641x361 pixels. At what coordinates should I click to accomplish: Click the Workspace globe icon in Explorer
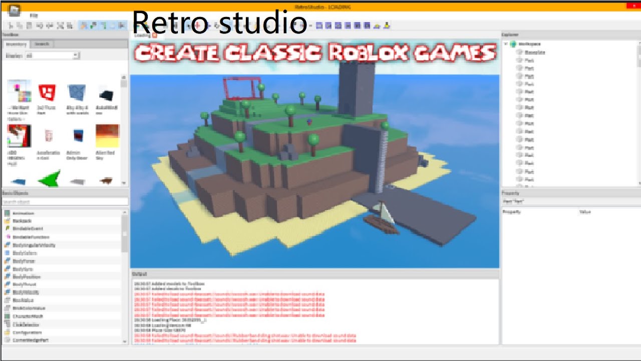click(513, 44)
